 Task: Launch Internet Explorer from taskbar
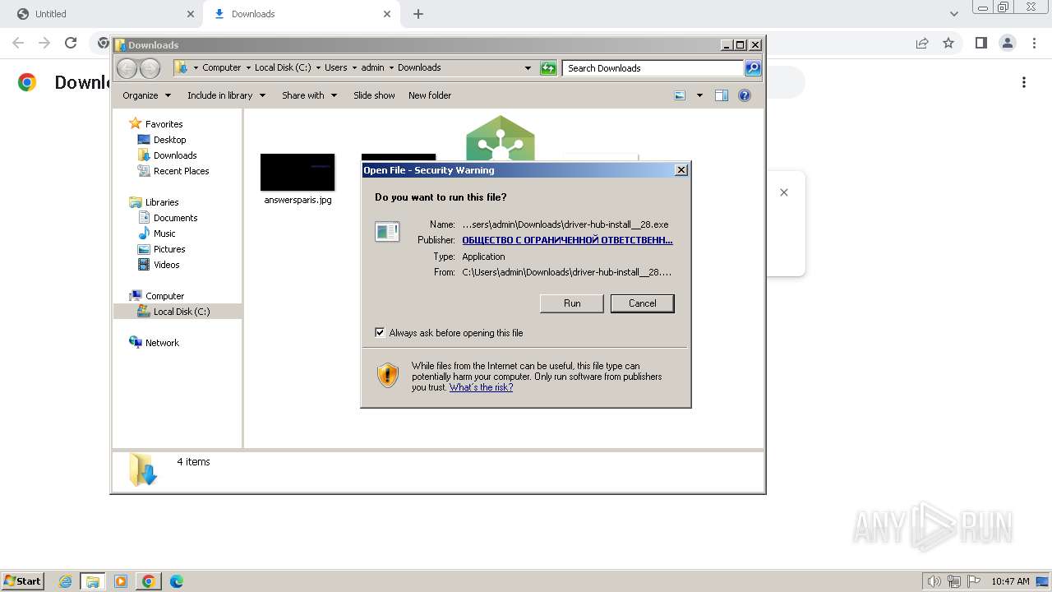coord(66,581)
